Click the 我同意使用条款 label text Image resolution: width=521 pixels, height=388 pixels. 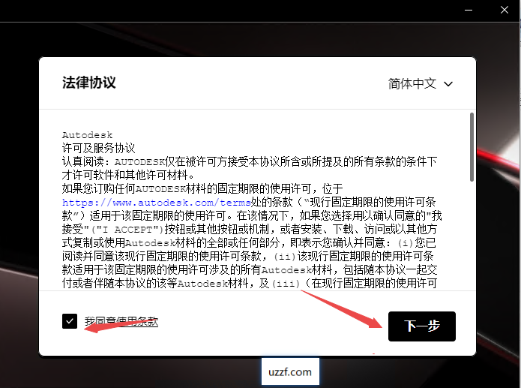[x=121, y=321]
